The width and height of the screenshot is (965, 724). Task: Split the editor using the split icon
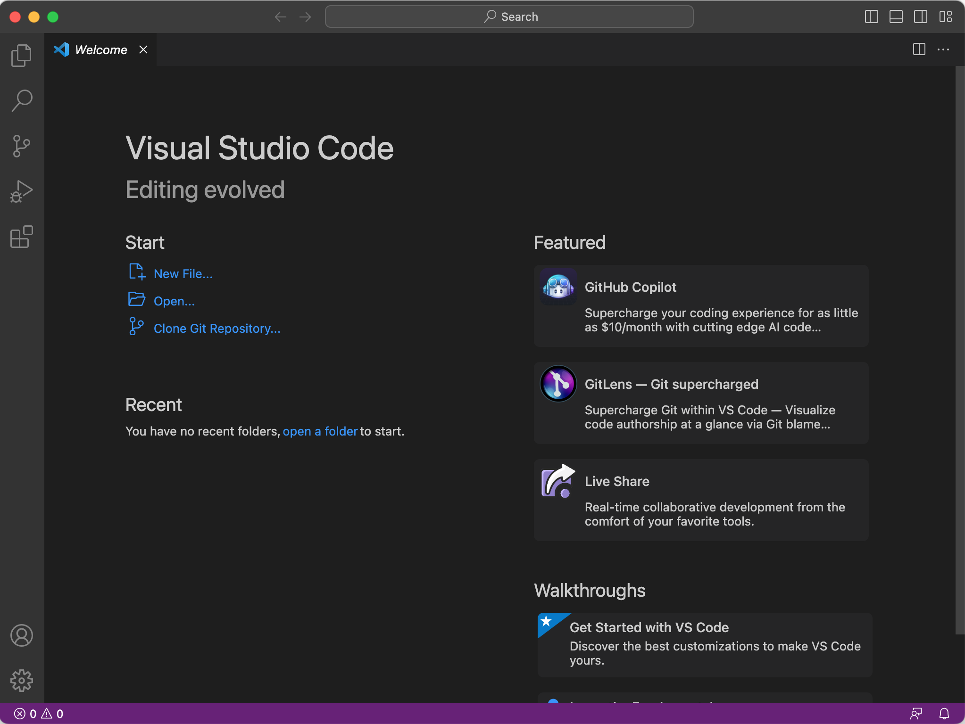[918, 49]
